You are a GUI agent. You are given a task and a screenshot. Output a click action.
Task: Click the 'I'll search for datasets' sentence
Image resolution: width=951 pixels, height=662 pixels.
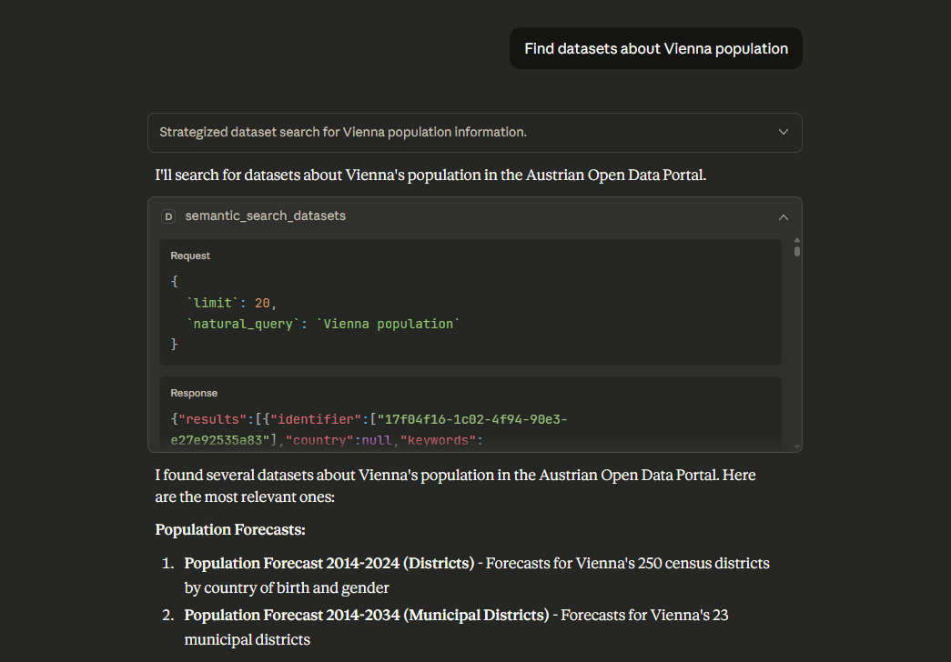pos(430,175)
